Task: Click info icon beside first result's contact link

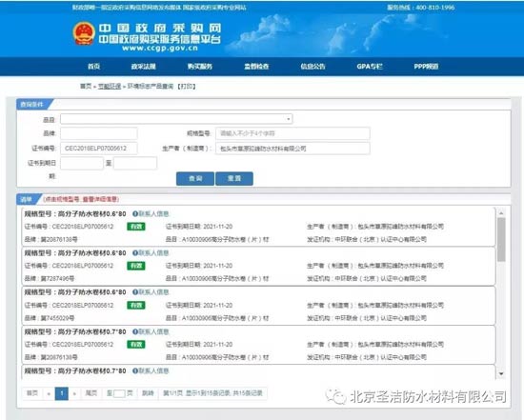Action: click(x=135, y=214)
